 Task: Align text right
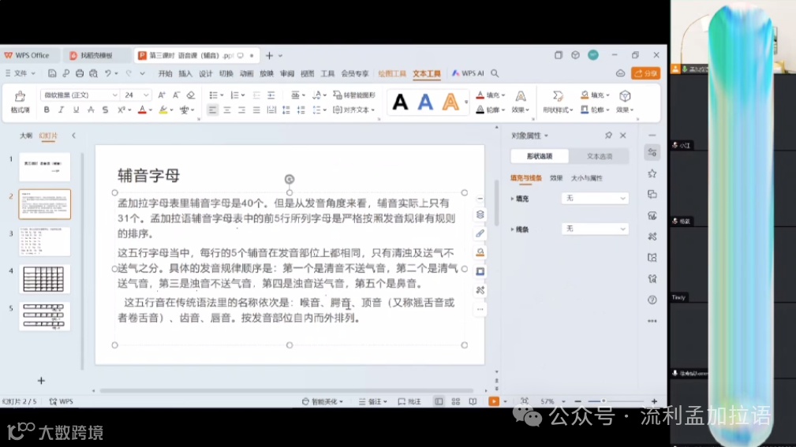point(241,110)
